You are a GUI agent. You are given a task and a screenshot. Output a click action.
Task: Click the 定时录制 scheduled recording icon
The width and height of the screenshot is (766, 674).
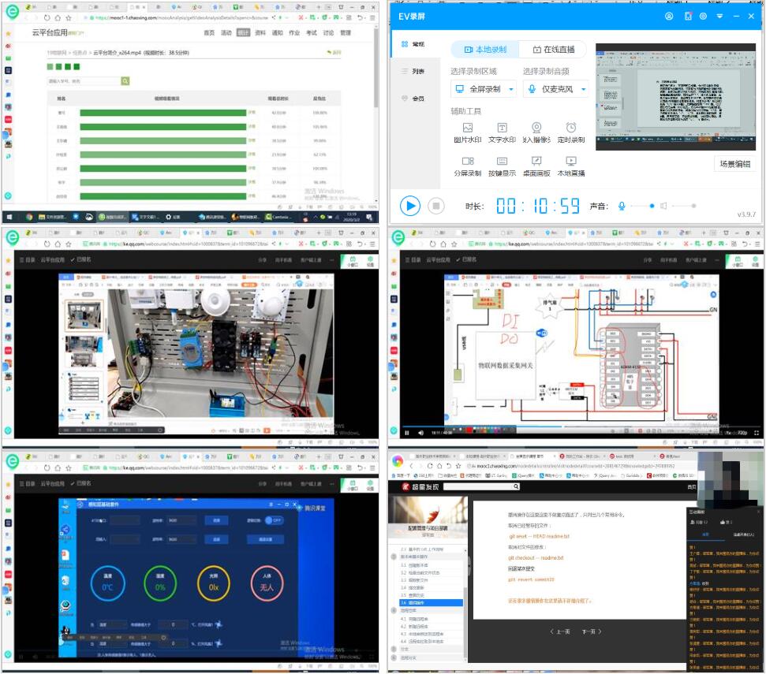pos(570,128)
